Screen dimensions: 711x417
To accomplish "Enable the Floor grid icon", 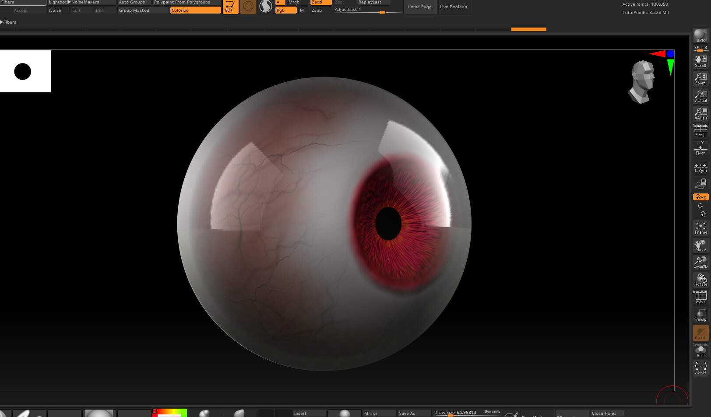I will pos(700,149).
